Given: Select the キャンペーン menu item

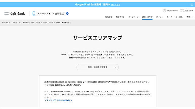Looking at the screenshot, I should click(x=133, y=17).
